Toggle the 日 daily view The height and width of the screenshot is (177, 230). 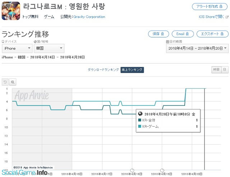pos(225,70)
